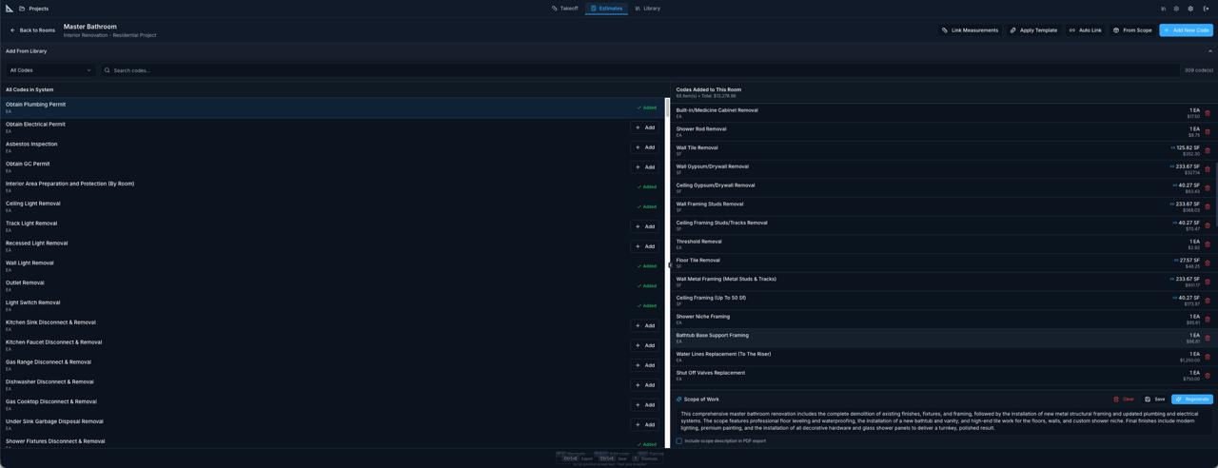The width and height of the screenshot is (1218, 468).
Task: Click the search magnifier icon
Action: (x=108, y=70)
